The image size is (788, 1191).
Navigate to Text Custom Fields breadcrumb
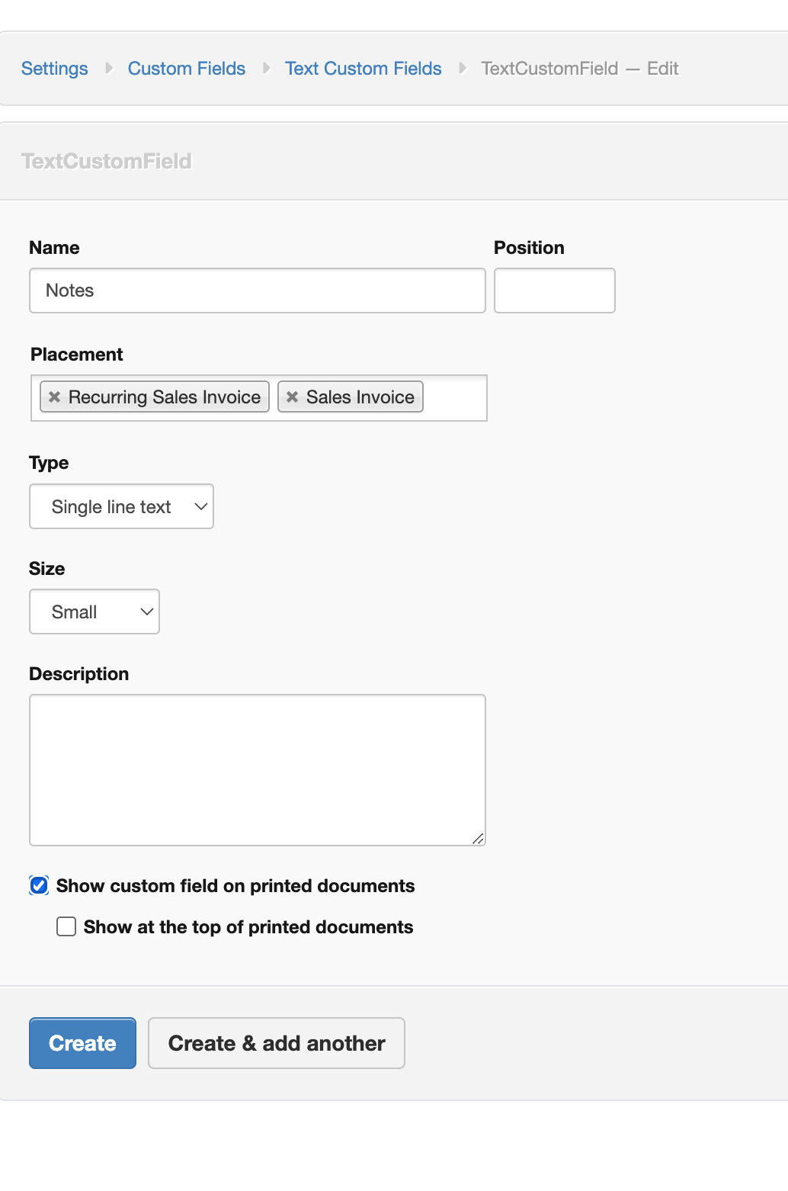(x=364, y=69)
